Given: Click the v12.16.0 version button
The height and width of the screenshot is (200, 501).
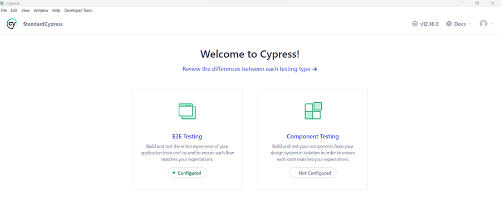Looking at the screenshot, I should 425,24.
